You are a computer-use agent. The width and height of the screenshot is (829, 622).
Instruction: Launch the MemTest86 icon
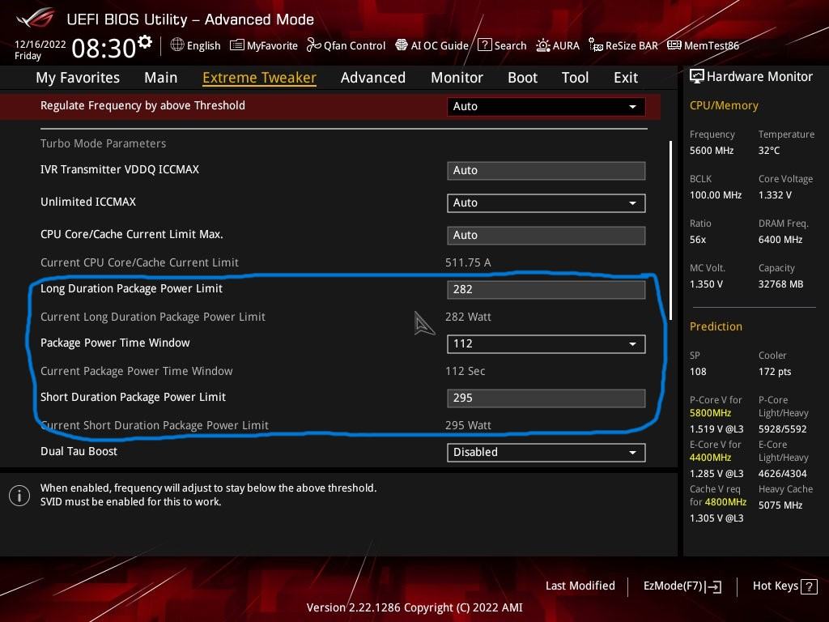click(674, 45)
